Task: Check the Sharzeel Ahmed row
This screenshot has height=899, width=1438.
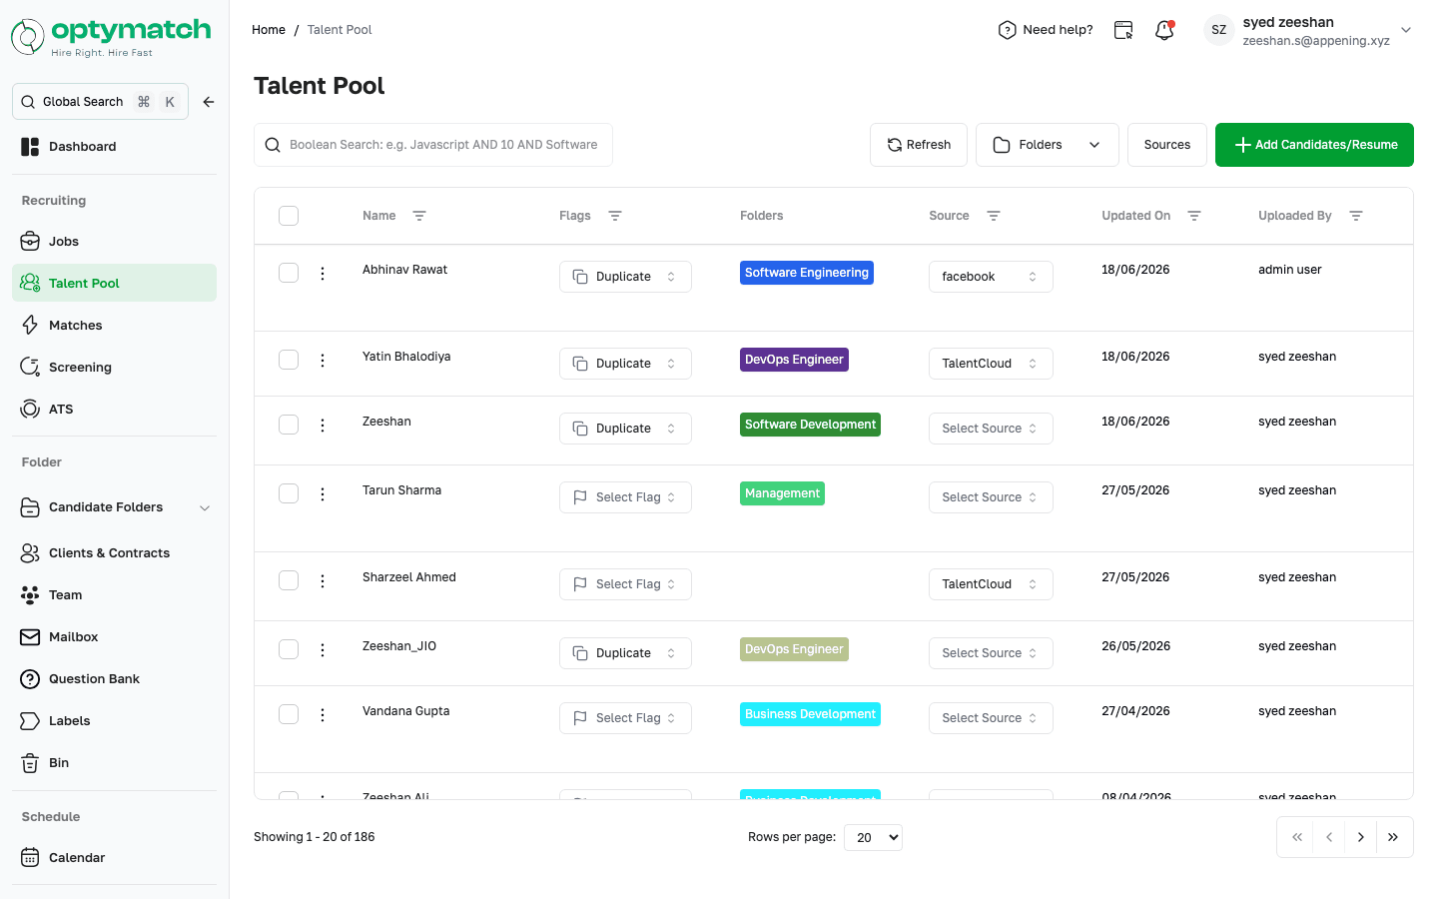Action: (x=289, y=580)
